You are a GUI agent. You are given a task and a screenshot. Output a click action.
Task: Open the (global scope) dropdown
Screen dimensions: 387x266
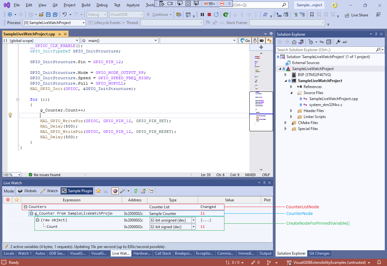coord(41,40)
